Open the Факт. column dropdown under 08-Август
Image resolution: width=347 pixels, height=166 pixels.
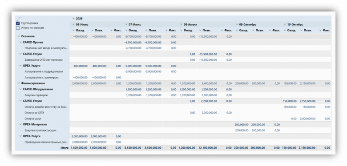point(222,30)
